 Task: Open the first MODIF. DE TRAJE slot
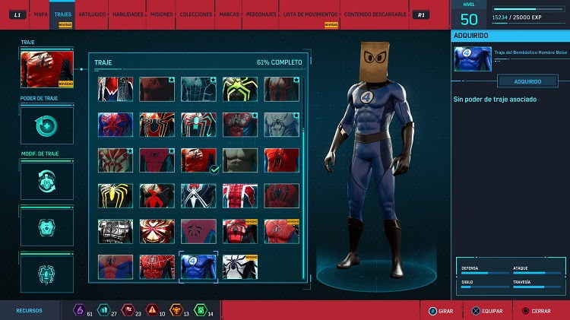pos(47,181)
